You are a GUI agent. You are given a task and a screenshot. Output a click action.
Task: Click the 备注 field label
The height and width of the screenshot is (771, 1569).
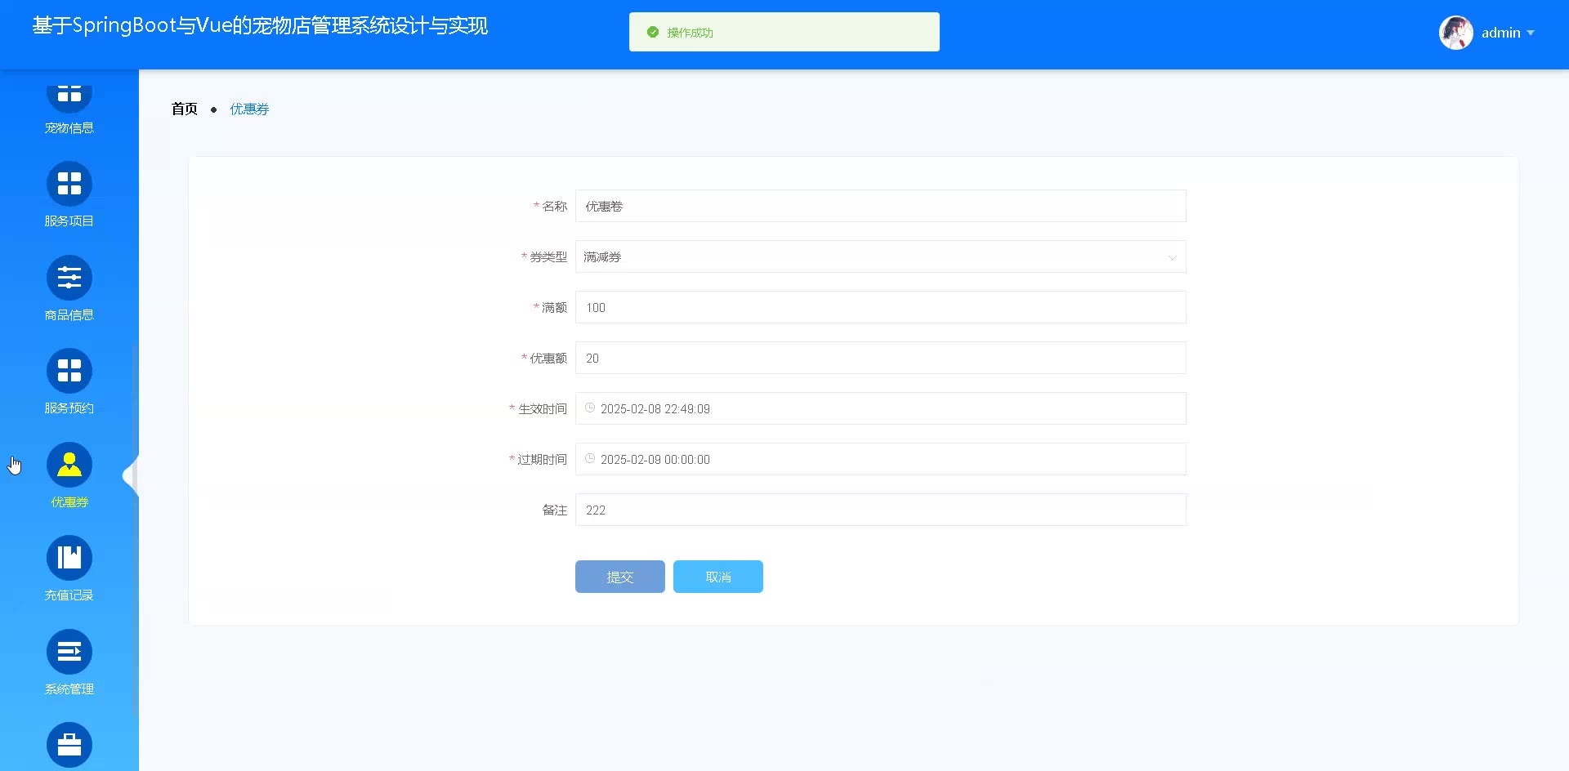pos(554,510)
